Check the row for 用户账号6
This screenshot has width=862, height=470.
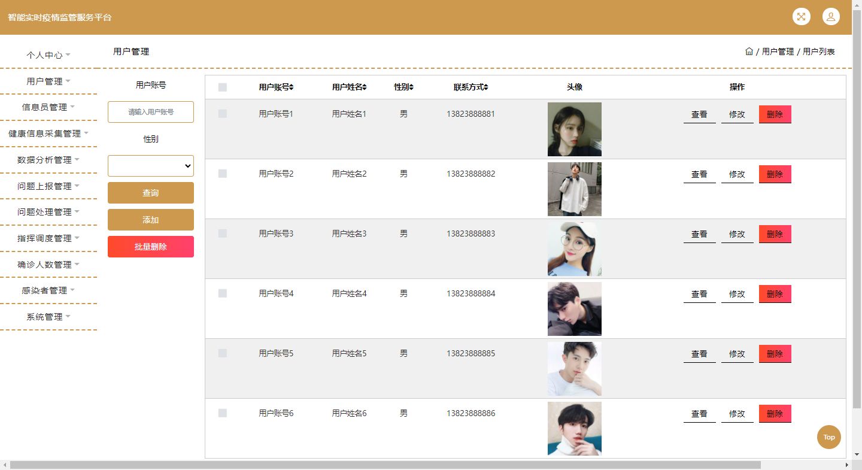223,413
